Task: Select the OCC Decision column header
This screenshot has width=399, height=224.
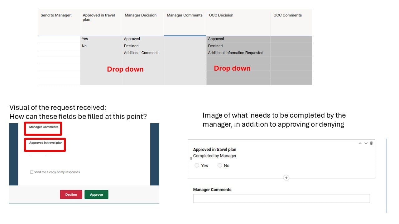Action: (x=238, y=22)
